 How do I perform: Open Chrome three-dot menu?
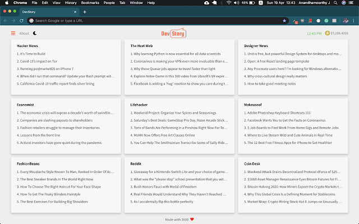(353, 21)
